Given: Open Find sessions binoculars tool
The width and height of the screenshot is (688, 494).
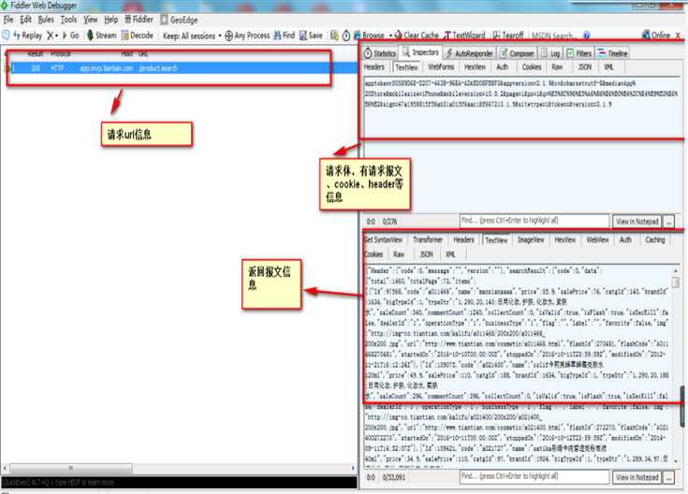Looking at the screenshot, I should 284,36.
